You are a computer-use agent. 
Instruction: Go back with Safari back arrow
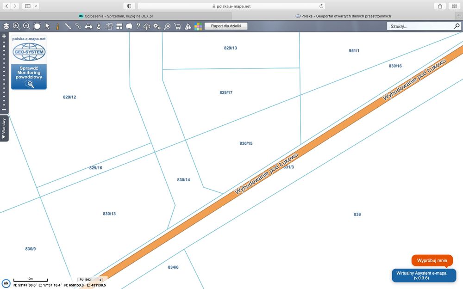(x=6, y=6)
